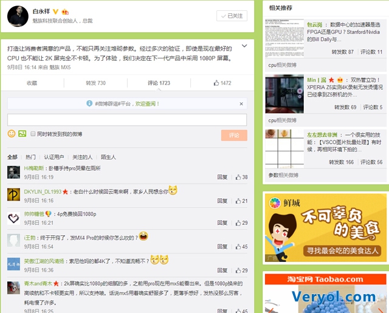Like 笑傲江湖的风清扬 comment with 29 likes
This screenshot has height=313, width=389.
(x=242, y=270)
